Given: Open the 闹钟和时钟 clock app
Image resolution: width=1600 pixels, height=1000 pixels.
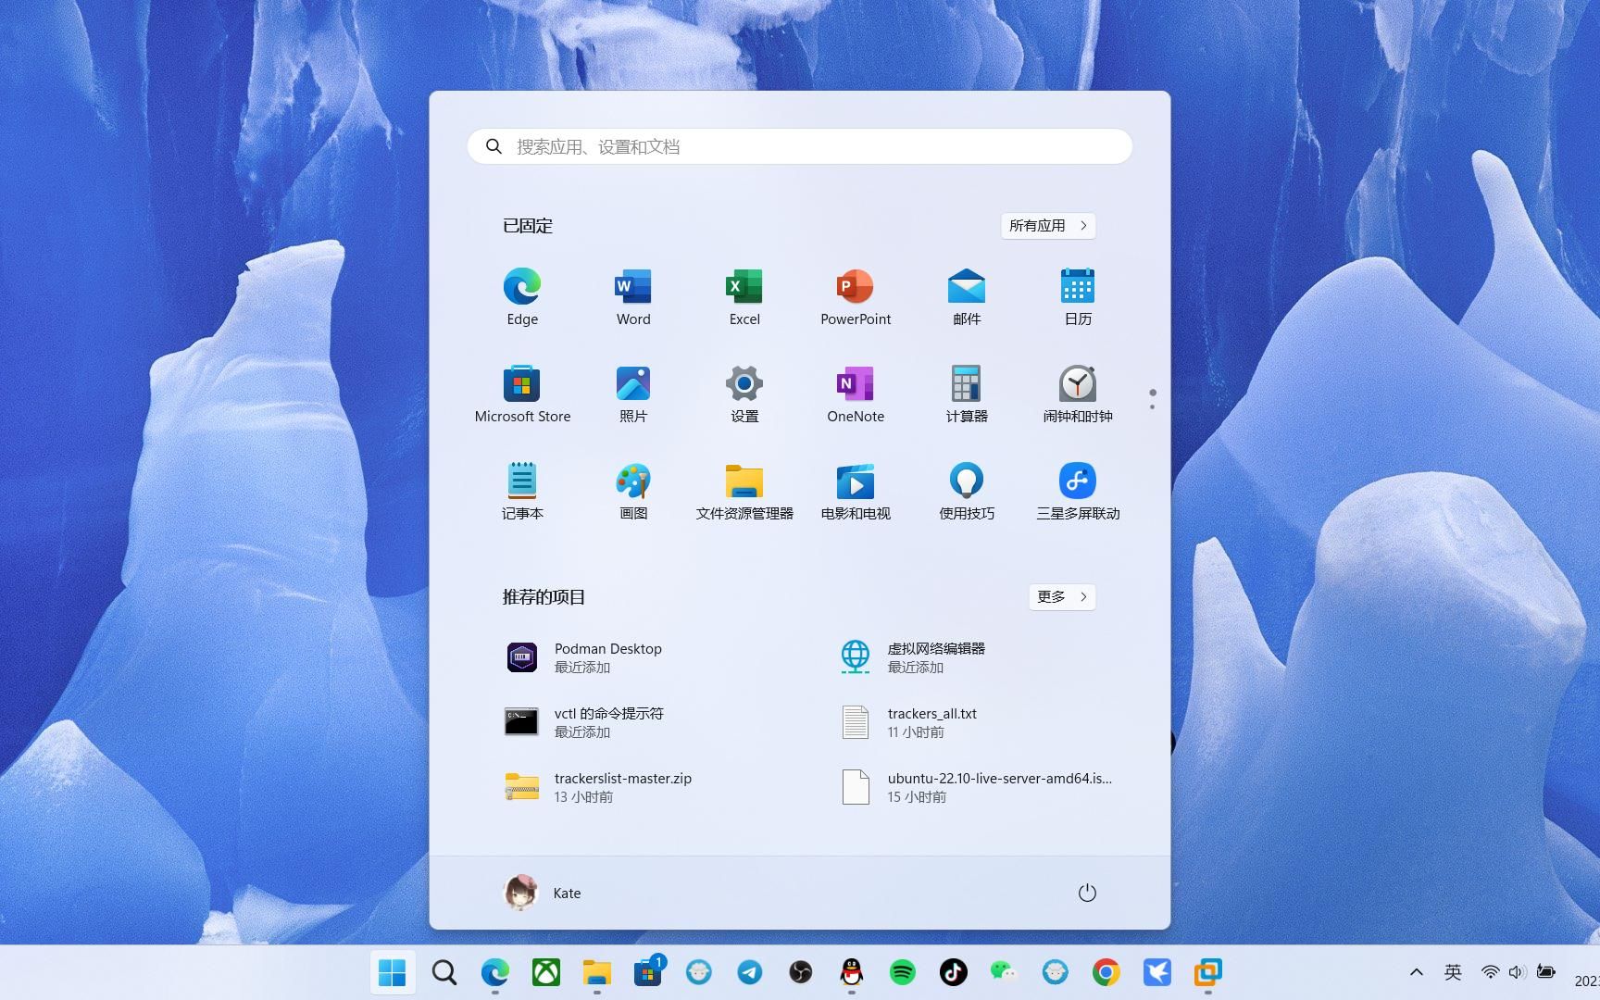Looking at the screenshot, I should tap(1078, 394).
